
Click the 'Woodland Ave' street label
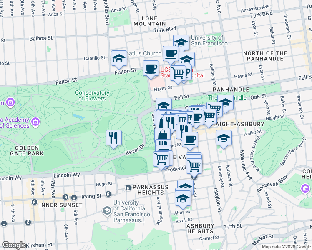(x=160, y=211)
